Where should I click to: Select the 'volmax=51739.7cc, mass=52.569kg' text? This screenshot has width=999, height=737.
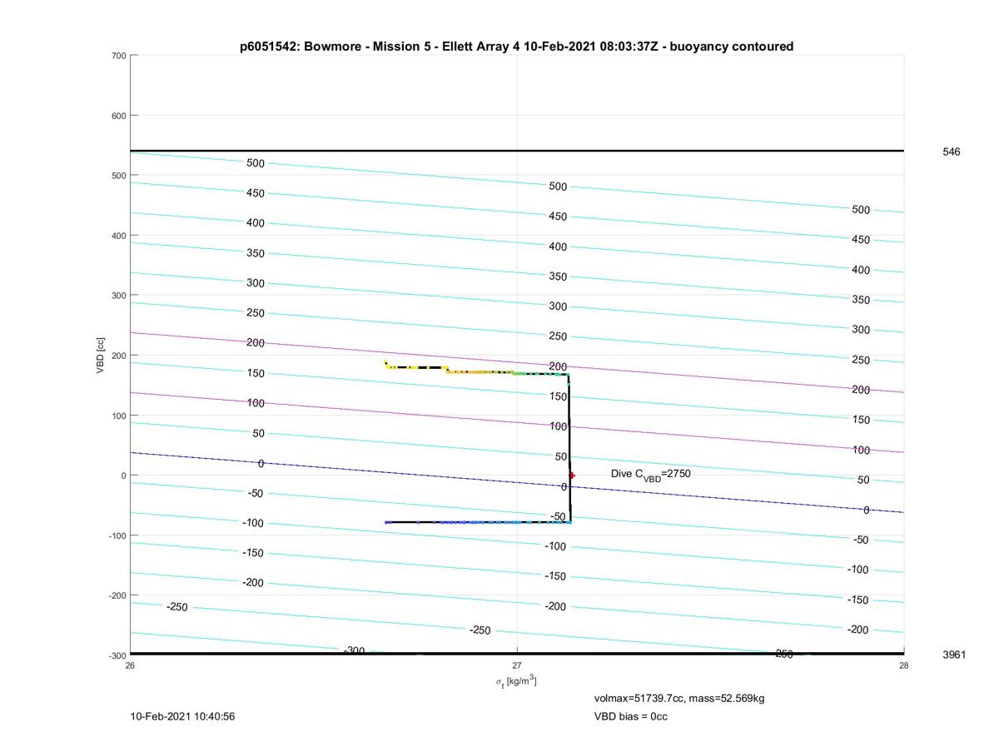pos(679,698)
